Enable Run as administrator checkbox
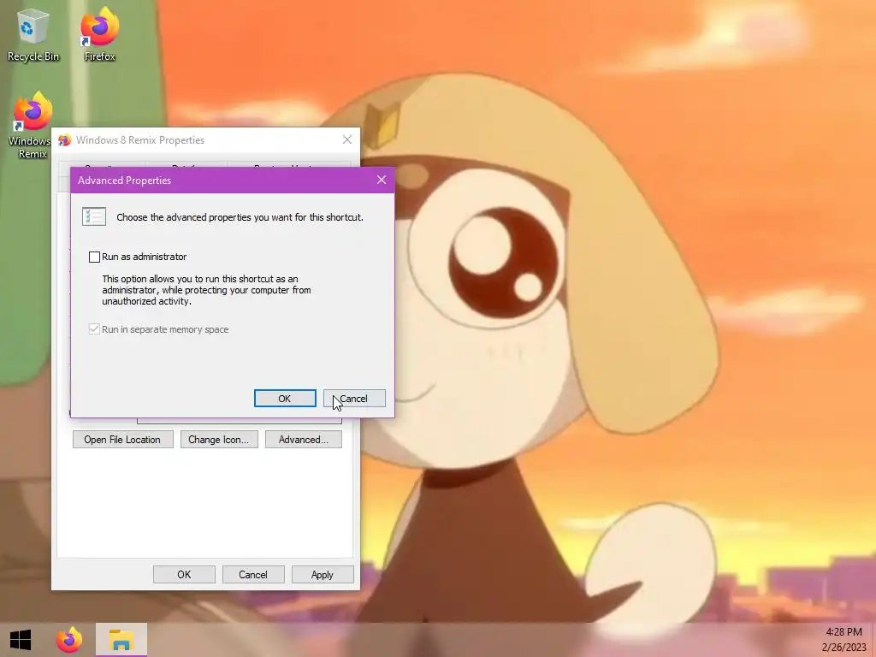 pyautogui.click(x=94, y=257)
